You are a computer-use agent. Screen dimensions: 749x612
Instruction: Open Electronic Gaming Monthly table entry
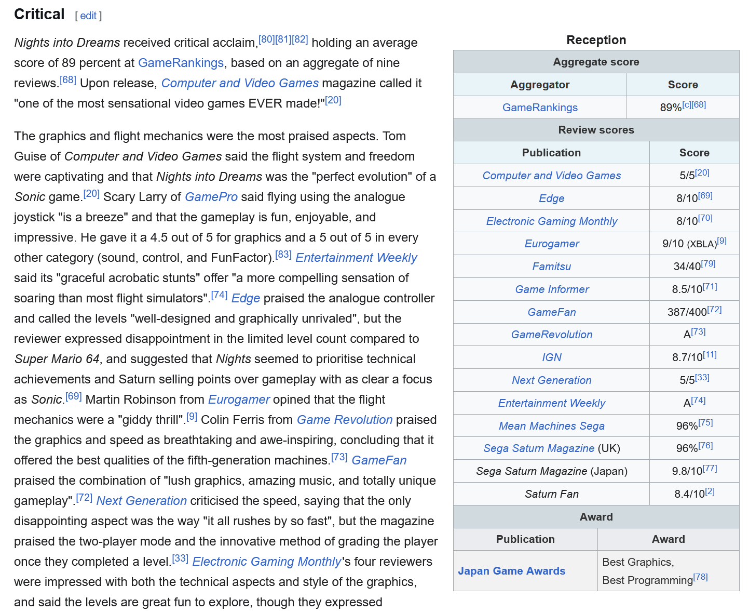552,221
